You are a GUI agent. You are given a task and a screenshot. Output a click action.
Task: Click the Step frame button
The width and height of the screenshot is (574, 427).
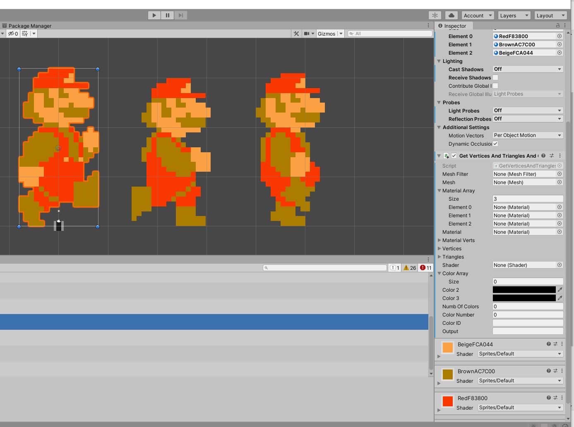pyautogui.click(x=181, y=15)
